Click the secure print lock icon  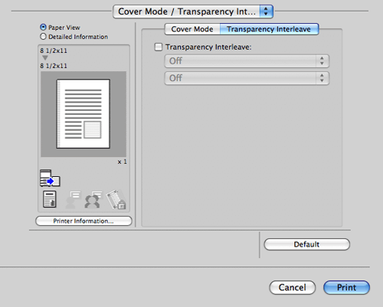coord(116,199)
